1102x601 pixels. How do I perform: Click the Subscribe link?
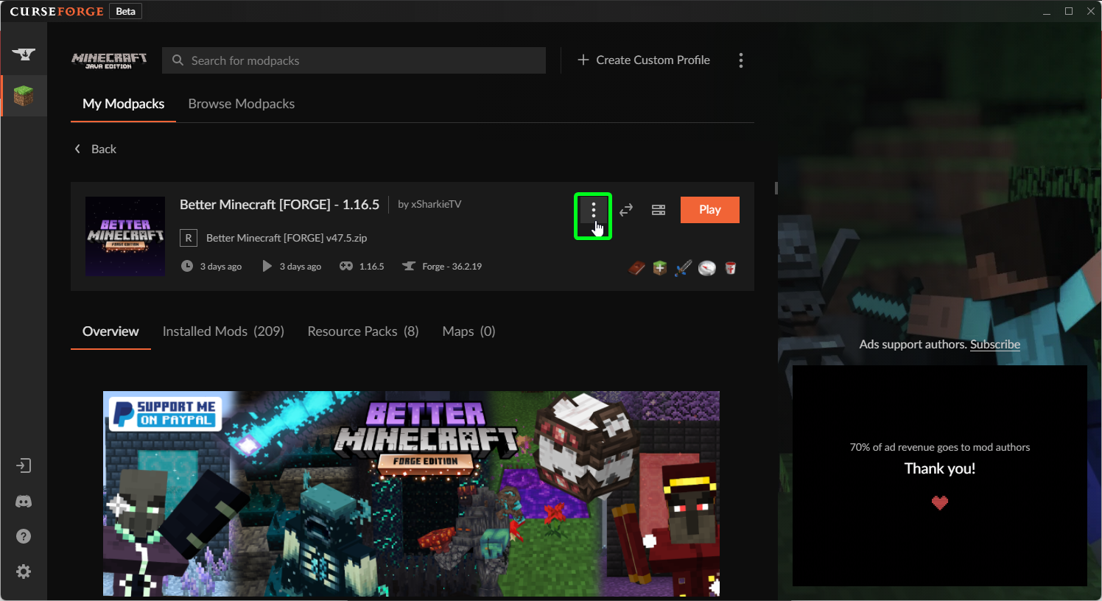pyautogui.click(x=994, y=345)
